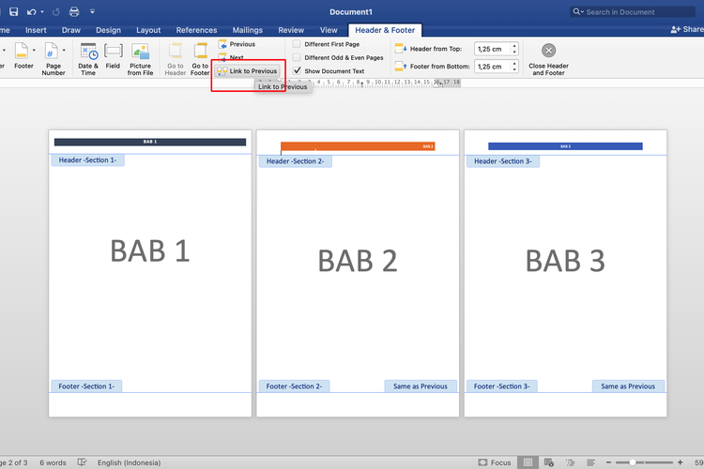Enable Focus mode

pyautogui.click(x=495, y=462)
